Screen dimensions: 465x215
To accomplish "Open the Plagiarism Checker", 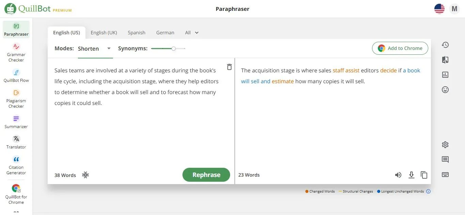I will tap(16, 98).
